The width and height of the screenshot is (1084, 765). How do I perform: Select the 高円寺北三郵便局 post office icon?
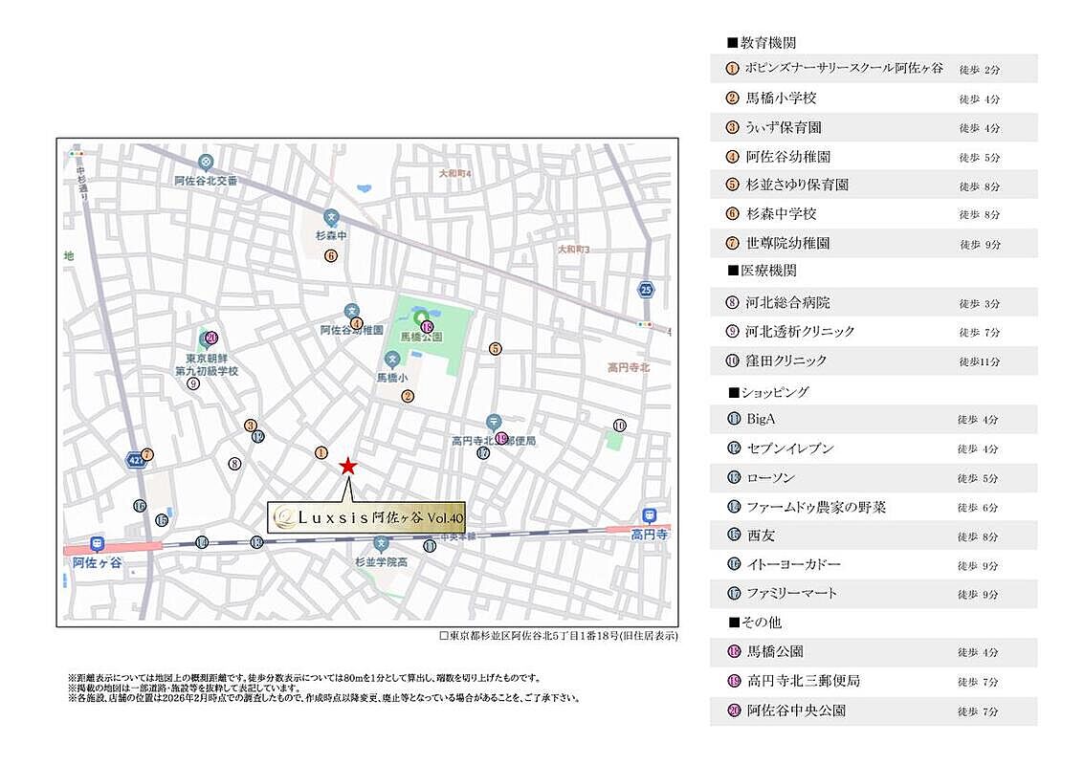pos(493,422)
